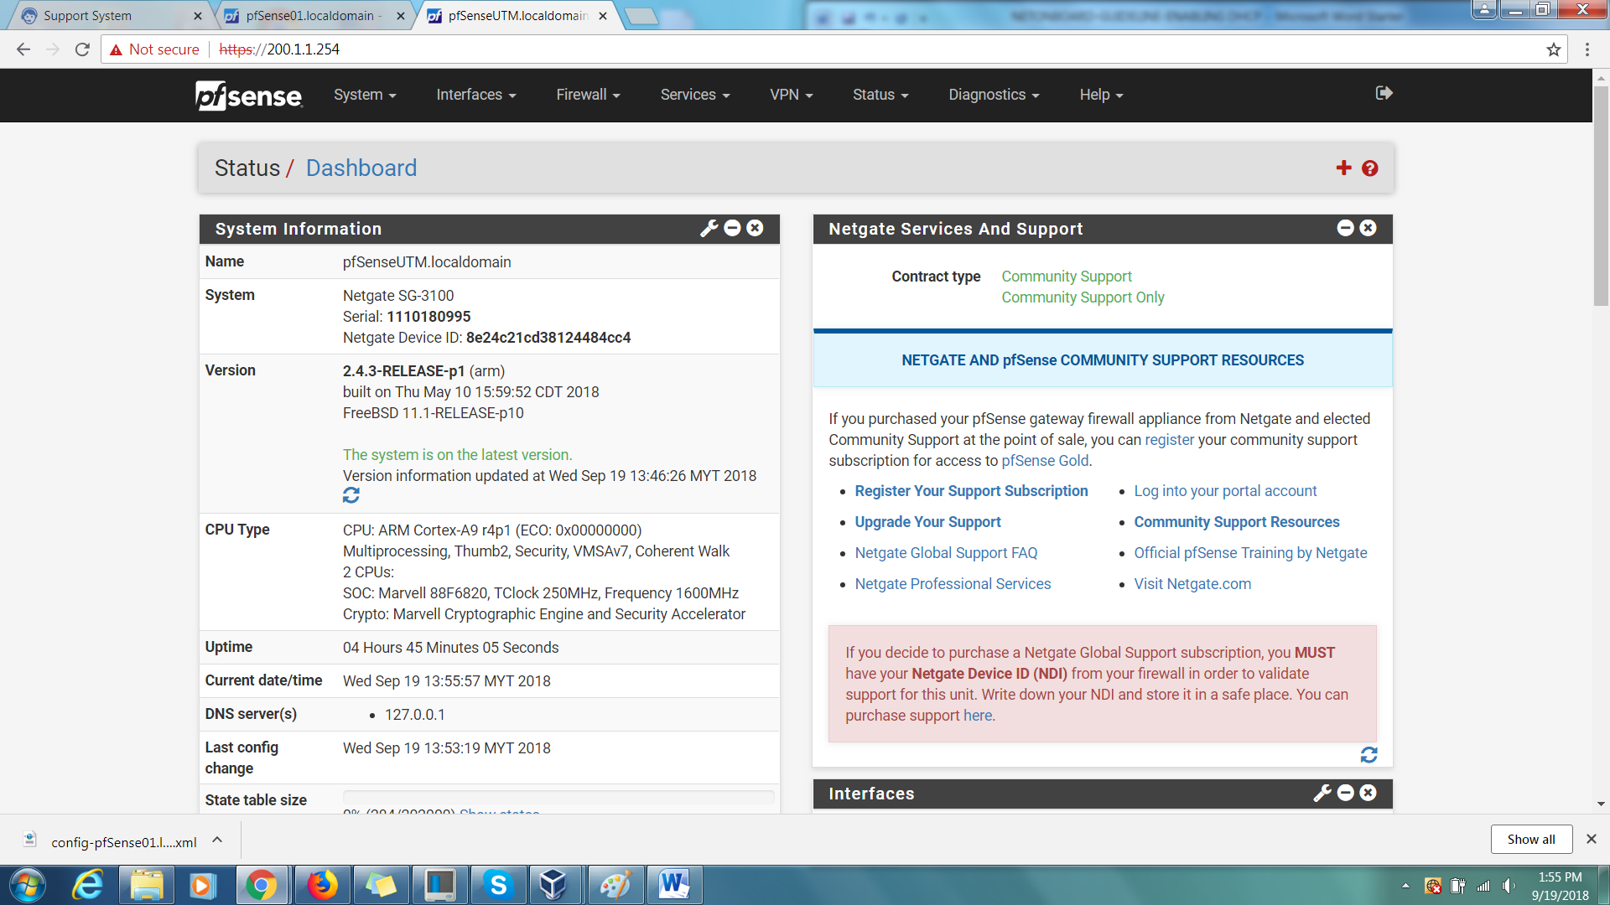Close the System Information widget
The image size is (1610, 905).
pos(755,228)
